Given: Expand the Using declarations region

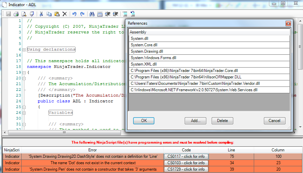Looking at the screenshot, I should pyautogui.click(x=24, y=50).
